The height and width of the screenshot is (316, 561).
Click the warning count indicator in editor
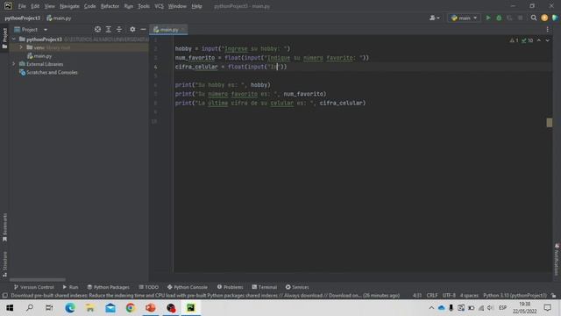coord(515,40)
